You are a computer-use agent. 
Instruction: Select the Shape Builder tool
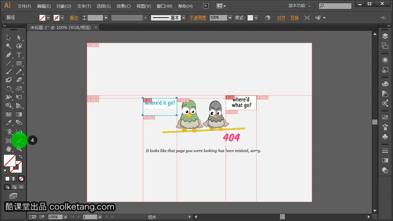(x=9, y=105)
